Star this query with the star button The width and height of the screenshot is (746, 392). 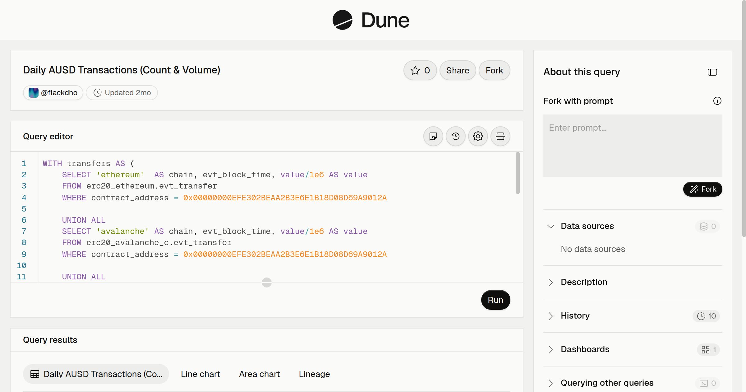click(420, 70)
